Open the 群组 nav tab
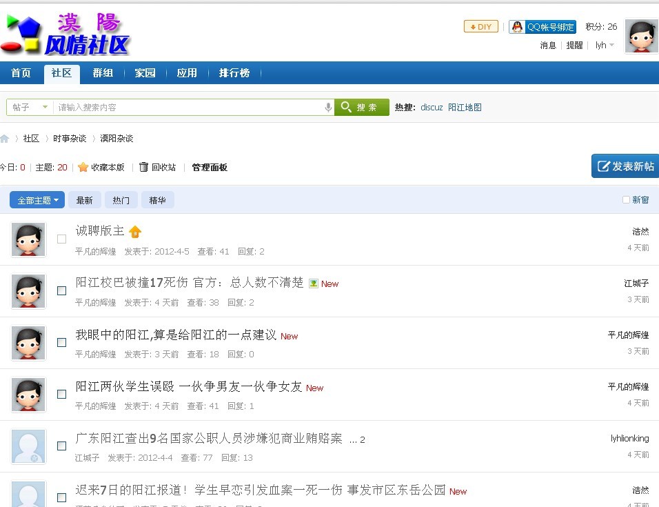Image resolution: width=659 pixels, height=507 pixels. [103, 72]
